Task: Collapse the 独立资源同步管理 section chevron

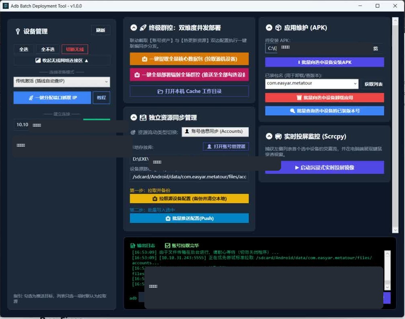Action: 134,117
